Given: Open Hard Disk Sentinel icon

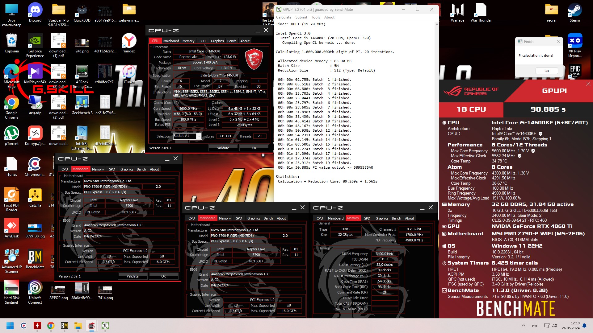Looking at the screenshot, I should click(x=11, y=292).
